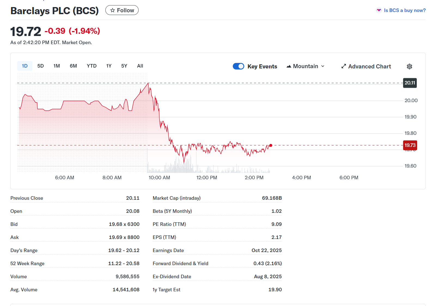Click the PE Ratio (TTM) value 9.09

(x=276, y=224)
